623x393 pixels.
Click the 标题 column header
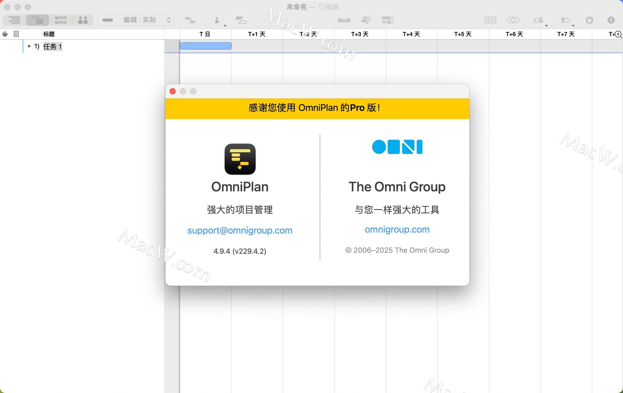coord(49,34)
